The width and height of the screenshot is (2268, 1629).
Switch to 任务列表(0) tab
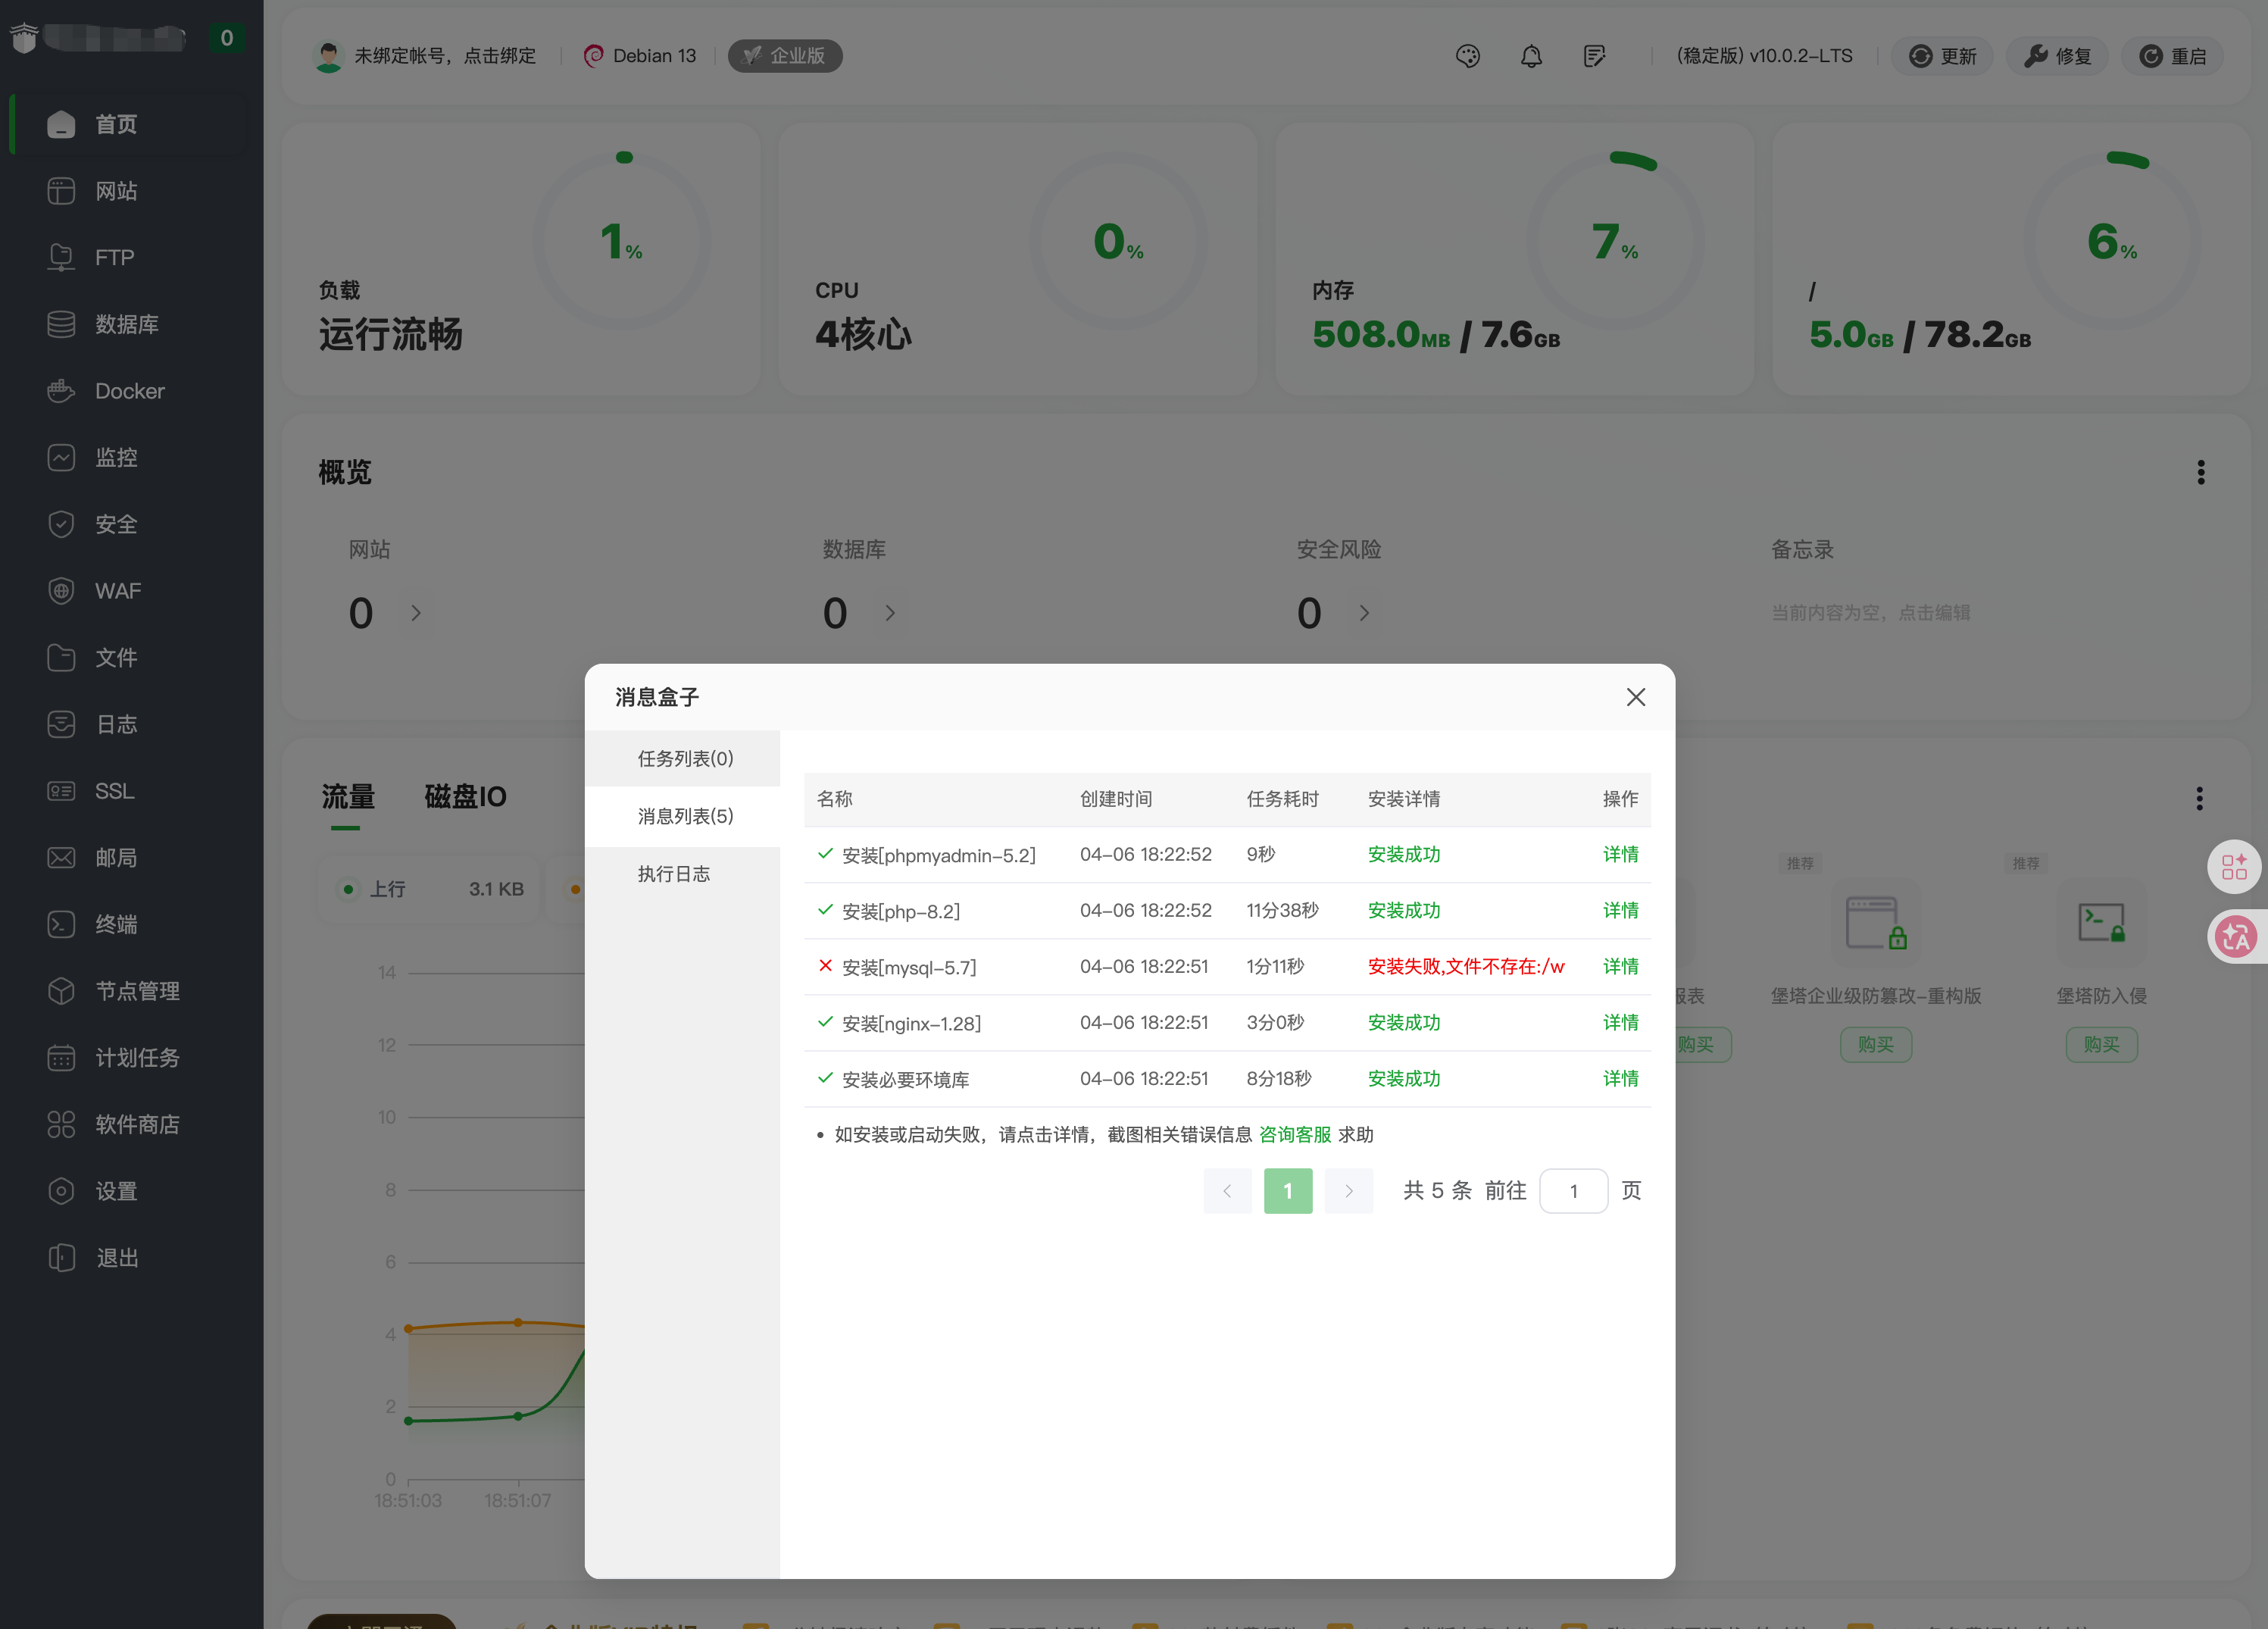(685, 758)
